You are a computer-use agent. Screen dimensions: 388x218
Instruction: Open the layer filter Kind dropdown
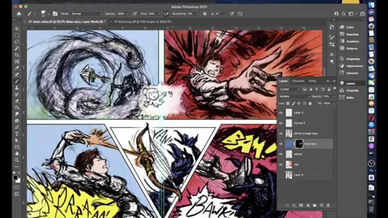(x=289, y=89)
